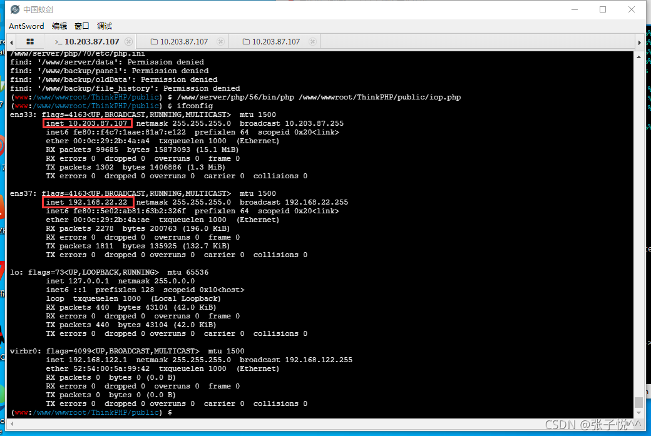Click 'inet 192.168.22.22' text
The height and width of the screenshot is (436, 651).
[x=87, y=202]
